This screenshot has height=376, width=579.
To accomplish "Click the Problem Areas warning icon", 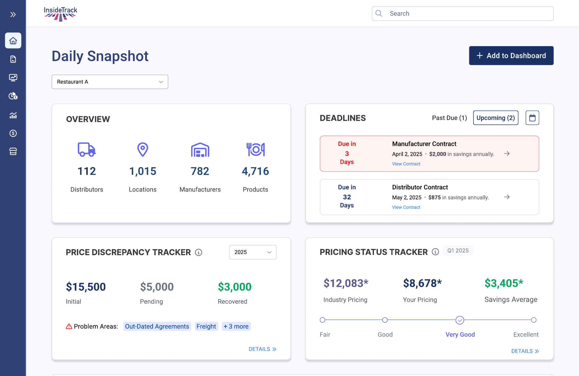I will [x=69, y=326].
